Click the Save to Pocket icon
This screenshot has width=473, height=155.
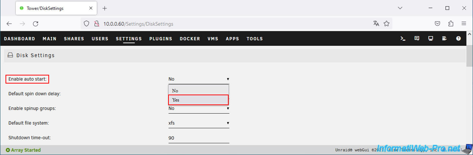click(437, 23)
